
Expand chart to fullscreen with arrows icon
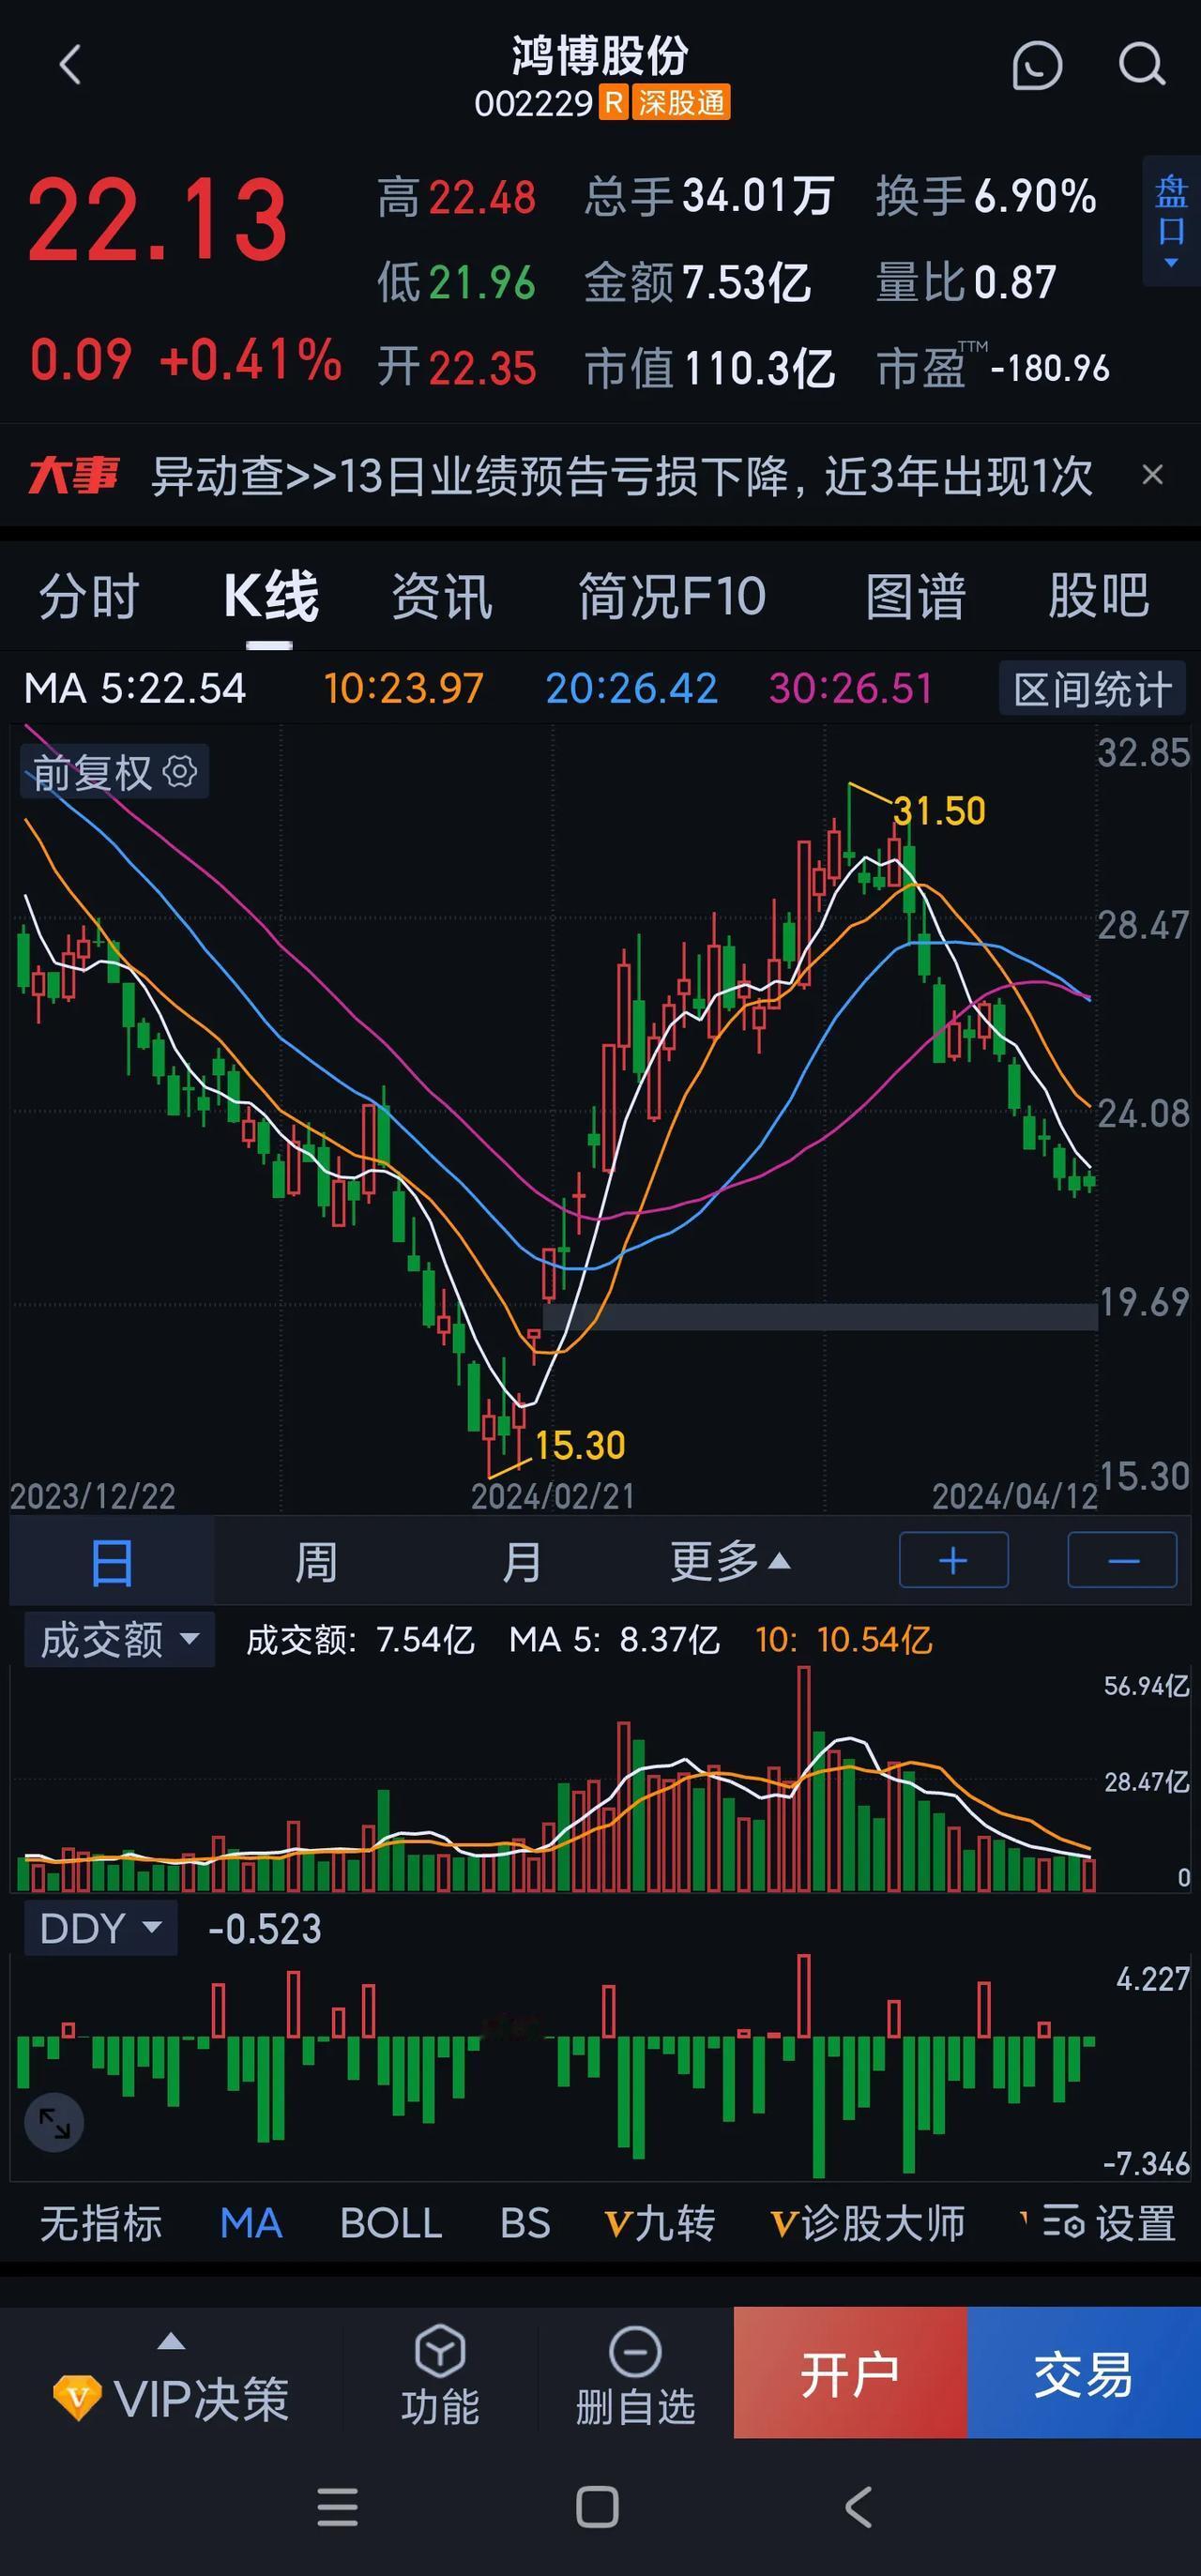point(54,2121)
